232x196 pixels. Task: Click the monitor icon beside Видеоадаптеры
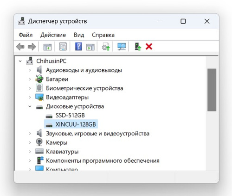(39, 97)
